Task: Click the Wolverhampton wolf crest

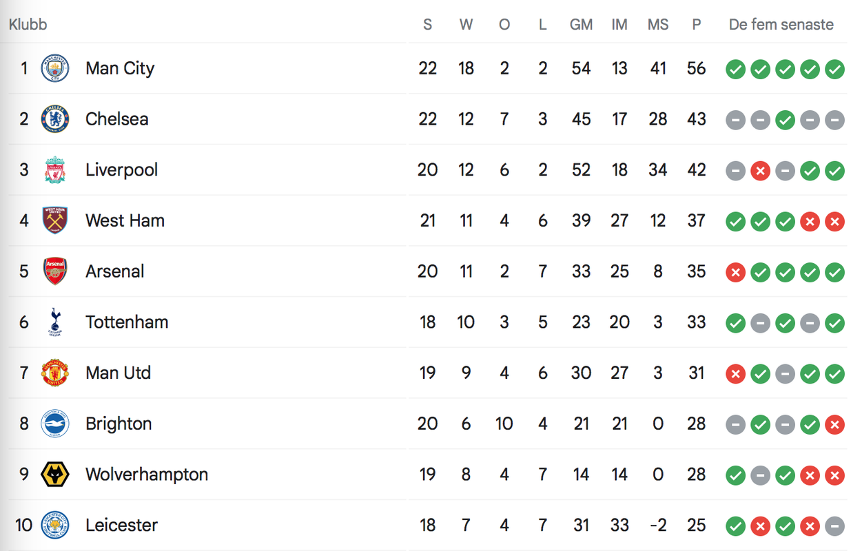Action: coord(55,475)
